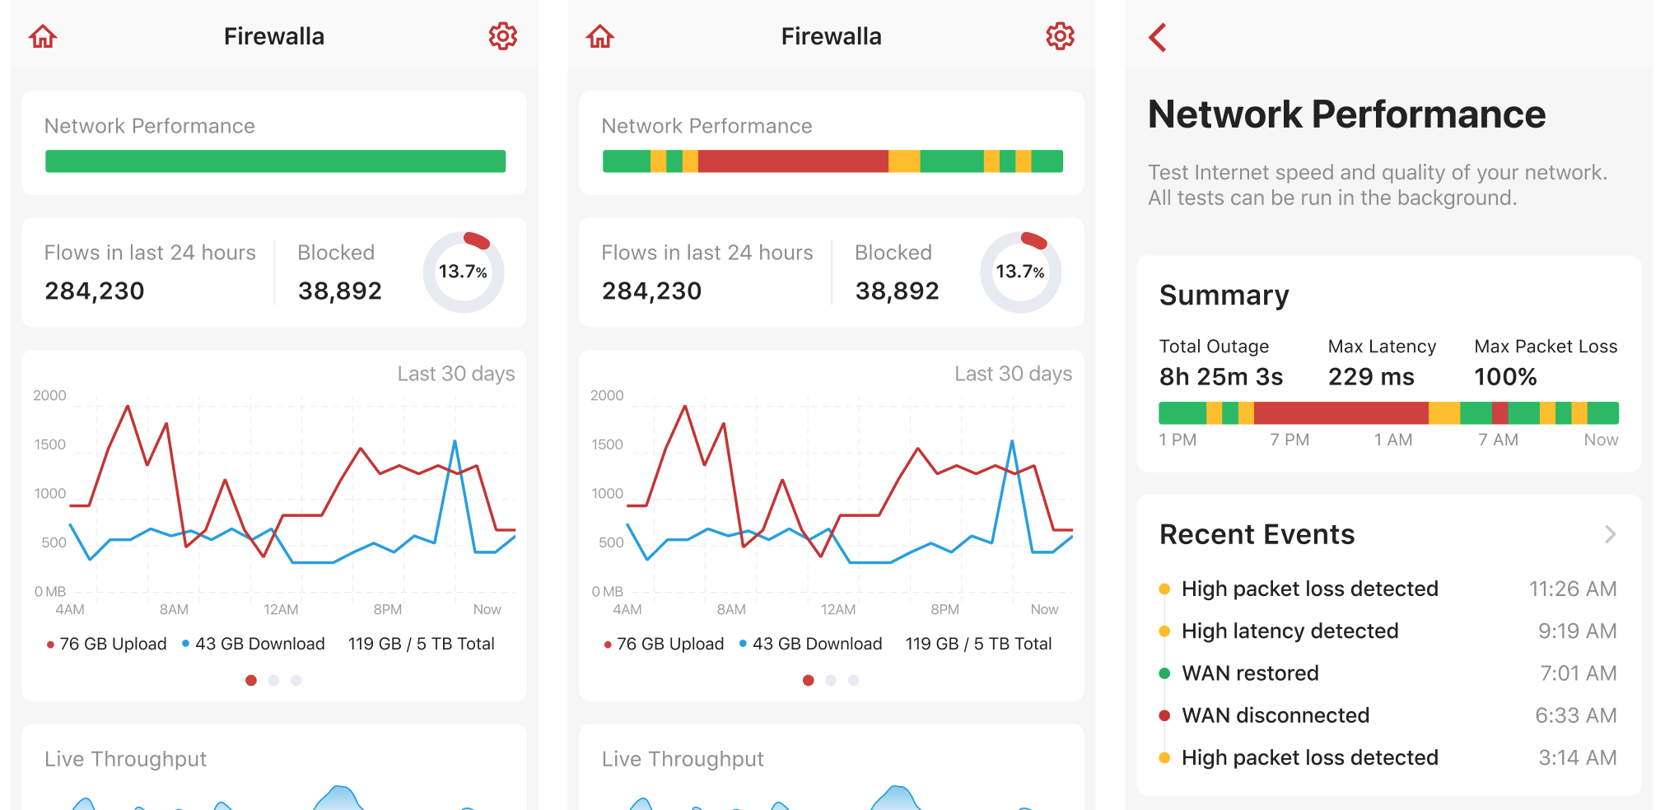Go back using the red chevron arrow

point(1158,37)
